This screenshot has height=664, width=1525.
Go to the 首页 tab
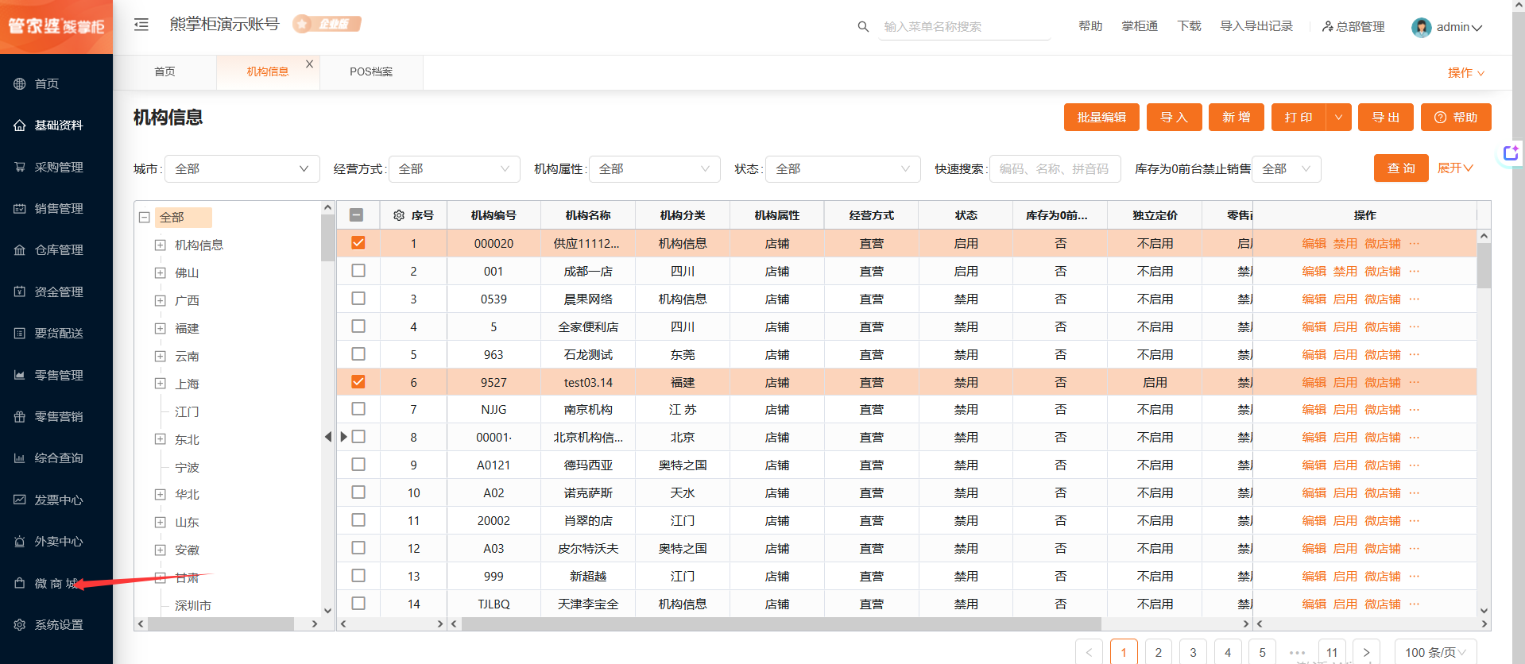164,71
